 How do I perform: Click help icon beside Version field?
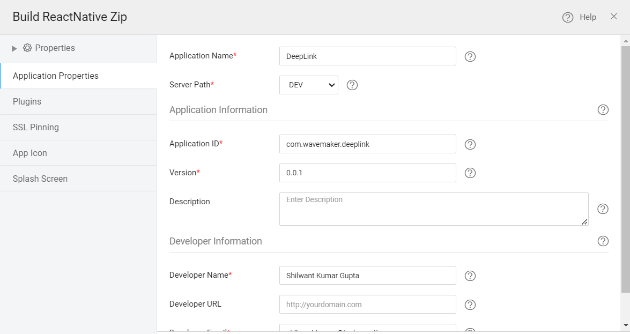pos(470,173)
